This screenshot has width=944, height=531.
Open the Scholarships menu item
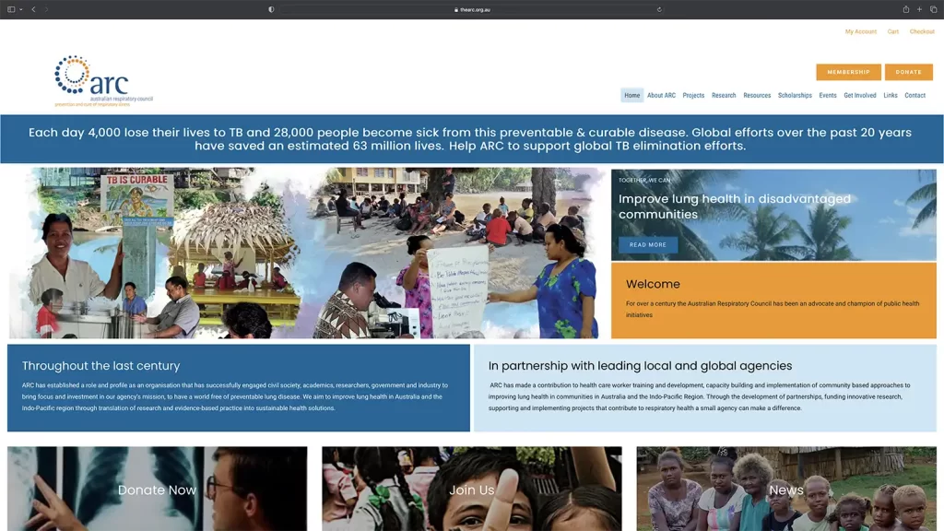pos(795,95)
